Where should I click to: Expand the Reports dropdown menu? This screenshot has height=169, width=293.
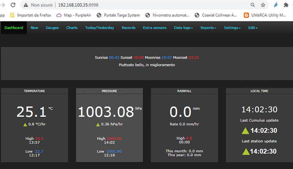pos(208,28)
